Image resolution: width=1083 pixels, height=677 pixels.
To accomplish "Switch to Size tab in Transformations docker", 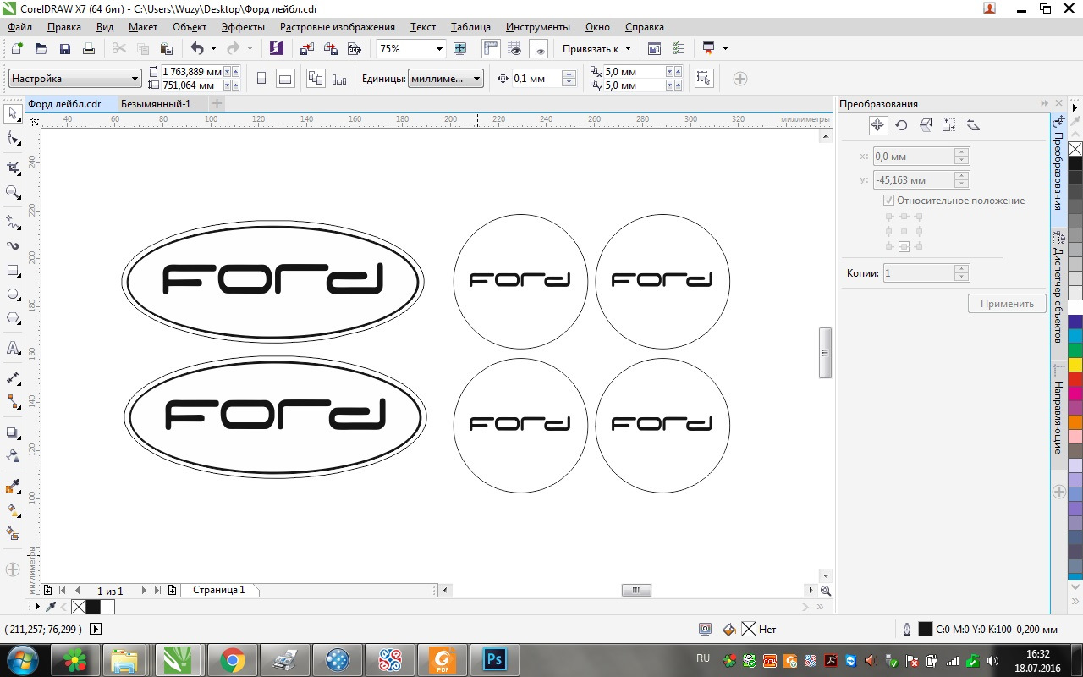I will [x=949, y=125].
